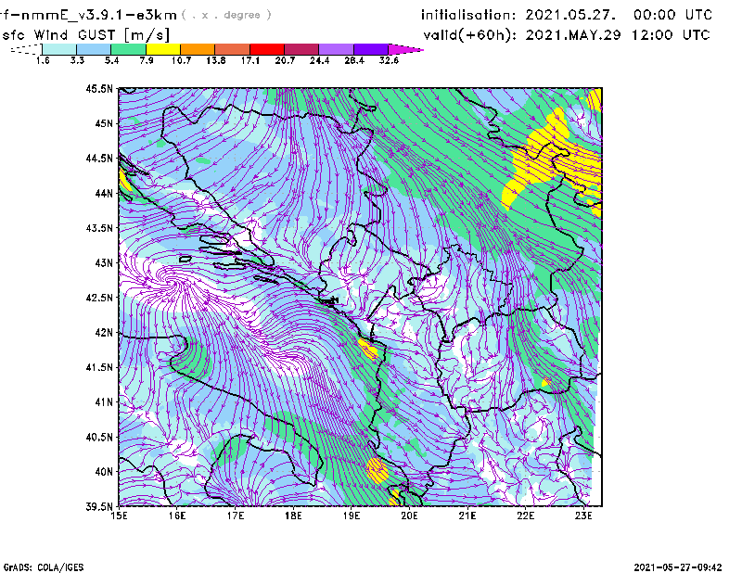Click the "00:00 UTC" initialisation time
The image size is (742, 573).
point(673,15)
